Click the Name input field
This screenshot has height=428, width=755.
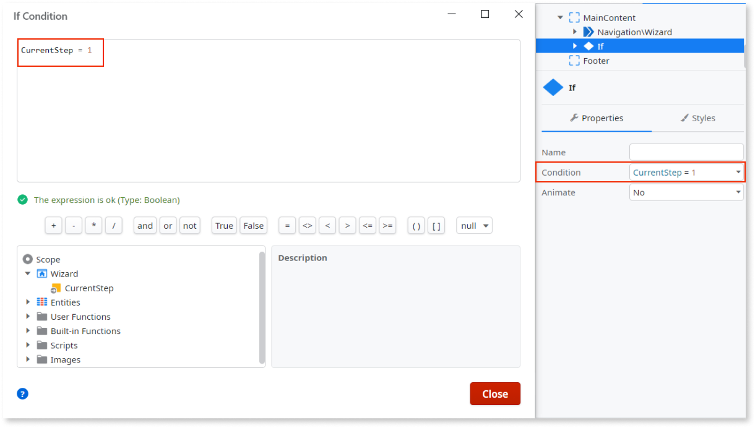click(686, 152)
